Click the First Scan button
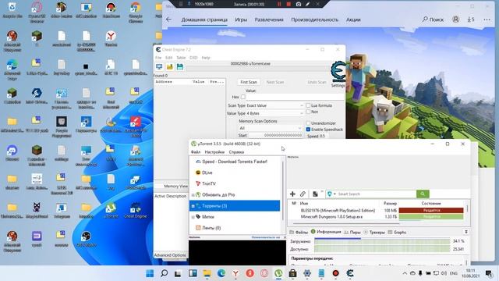The height and width of the screenshot is (281, 499). coord(249,82)
